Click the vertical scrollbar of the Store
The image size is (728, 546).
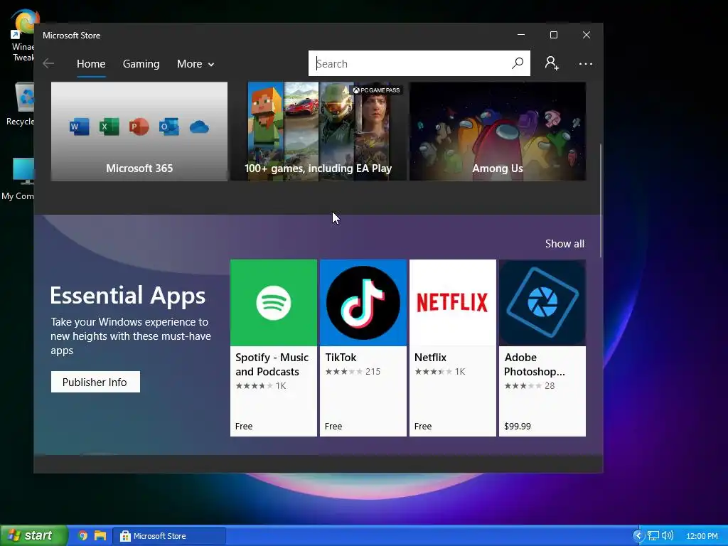pyautogui.click(x=600, y=200)
